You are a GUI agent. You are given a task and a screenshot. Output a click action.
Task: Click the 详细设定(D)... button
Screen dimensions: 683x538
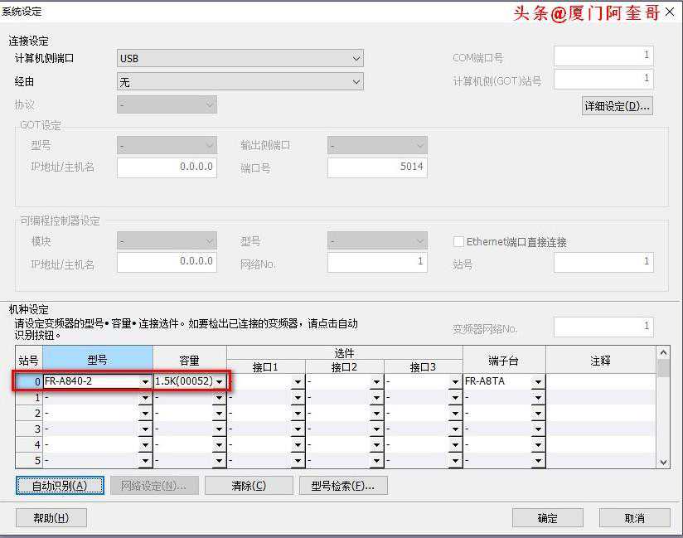pyautogui.click(x=617, y=106)
